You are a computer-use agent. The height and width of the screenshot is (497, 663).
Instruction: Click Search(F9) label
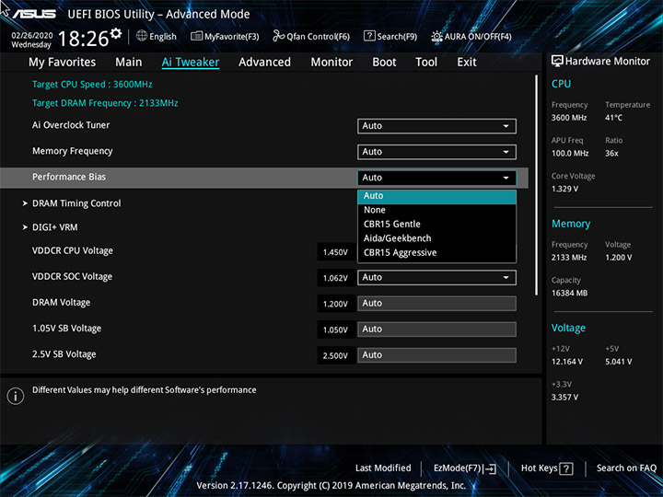coord(397,36)
